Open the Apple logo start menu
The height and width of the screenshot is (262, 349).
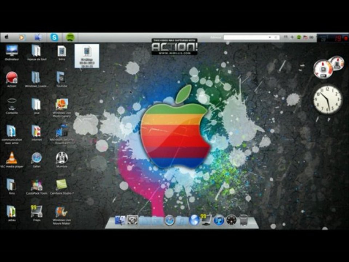[7, 37]
